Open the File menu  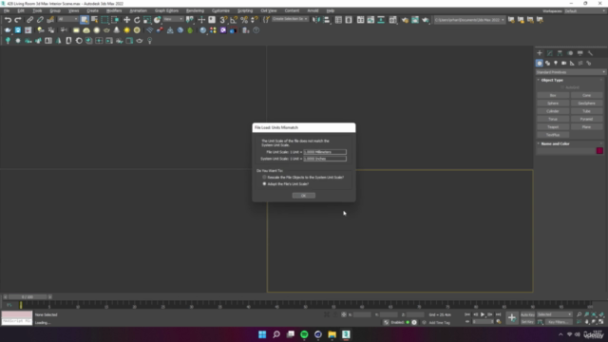[7, 10]
